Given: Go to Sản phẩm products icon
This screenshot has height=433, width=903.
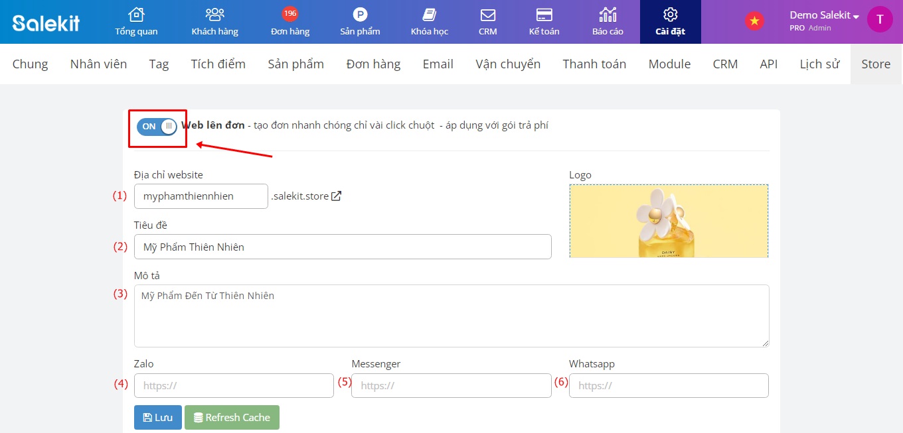Looking at the screenshot, I should click(360, 15).
